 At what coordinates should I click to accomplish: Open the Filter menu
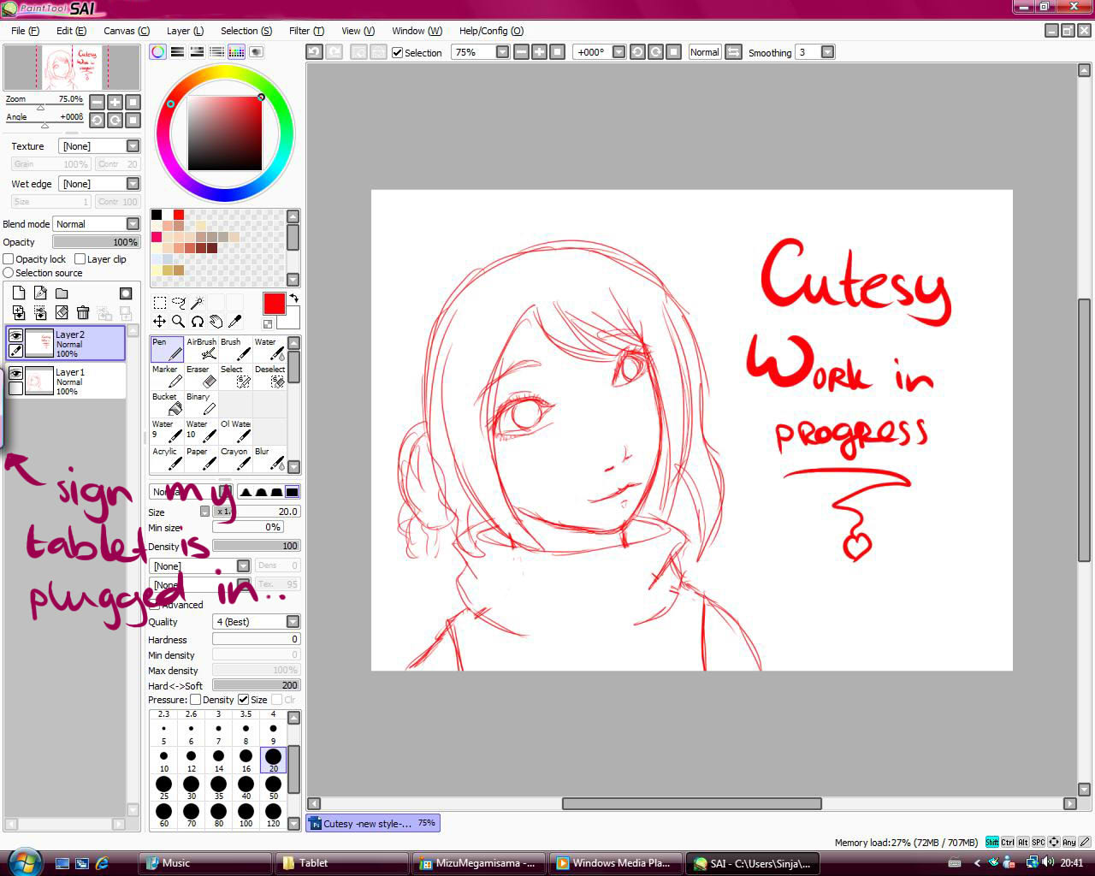(306, 31)
